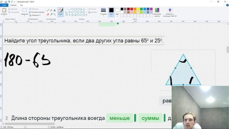This screenshot has height=129, width=229.
Task: Cut selection with Вырезать
Action: (13, 9)
